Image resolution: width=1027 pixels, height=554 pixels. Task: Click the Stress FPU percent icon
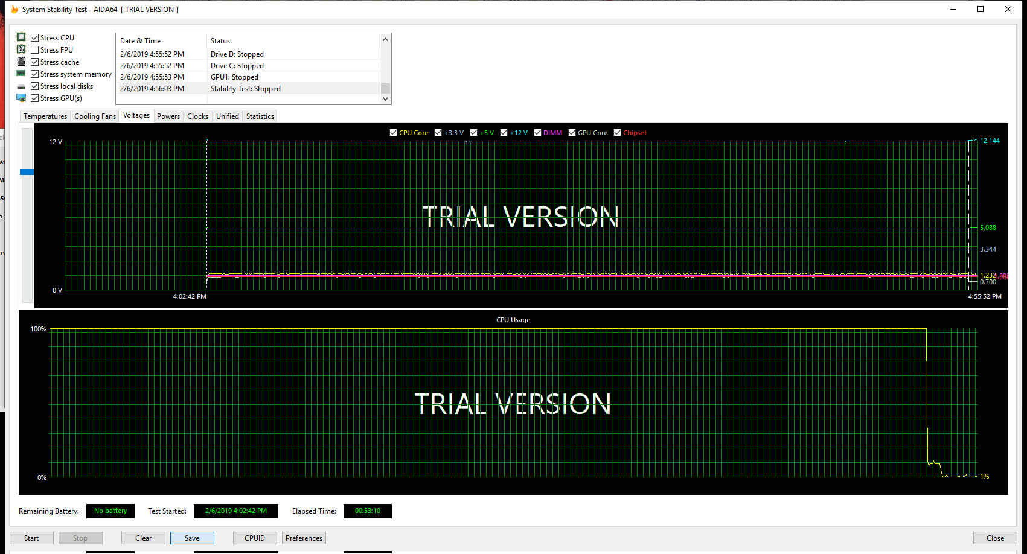coord(21,49)
